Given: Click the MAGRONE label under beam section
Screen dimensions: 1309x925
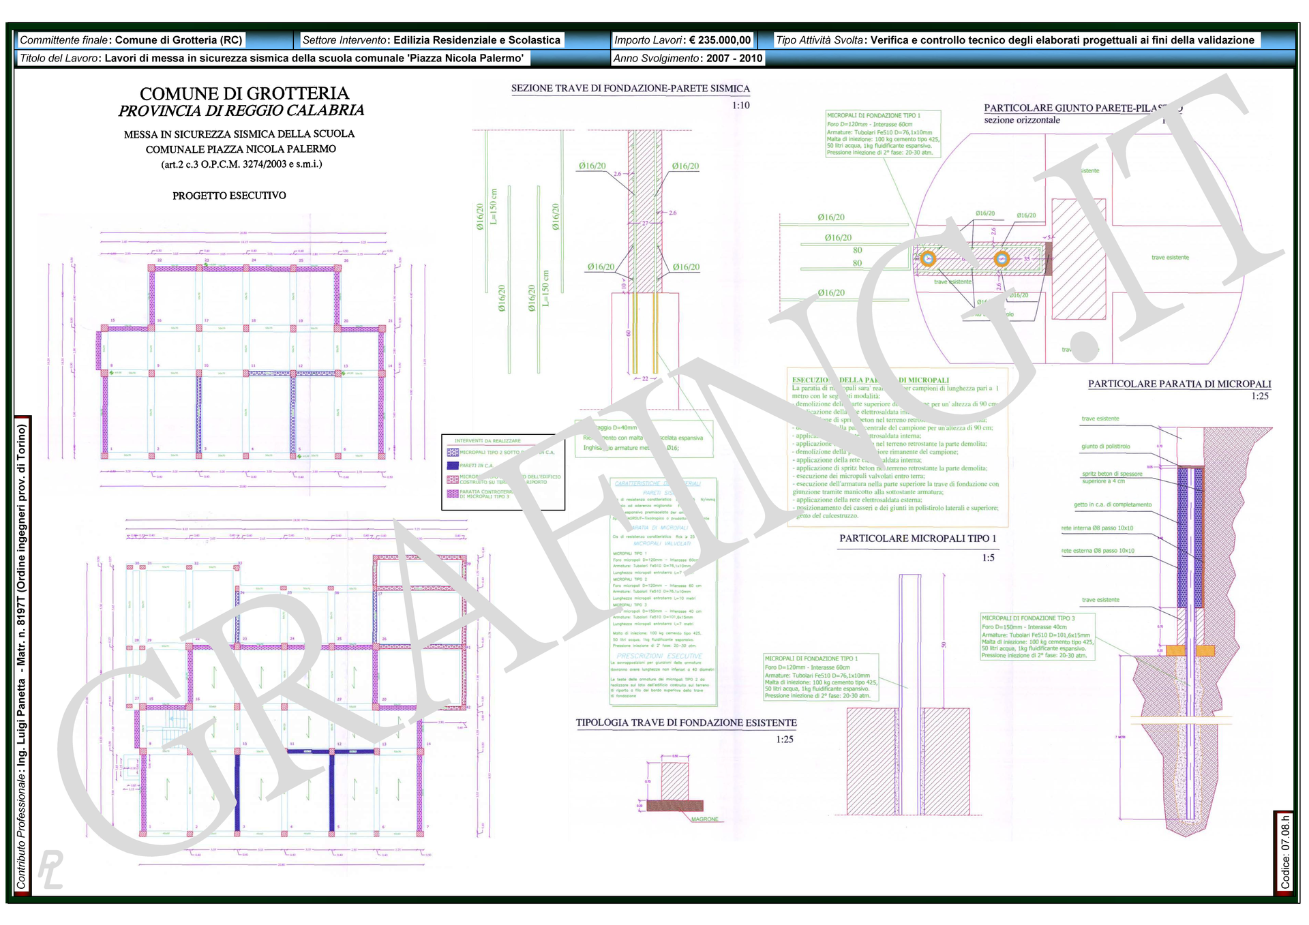Looking at the screenshot, I should pos(704,819).
